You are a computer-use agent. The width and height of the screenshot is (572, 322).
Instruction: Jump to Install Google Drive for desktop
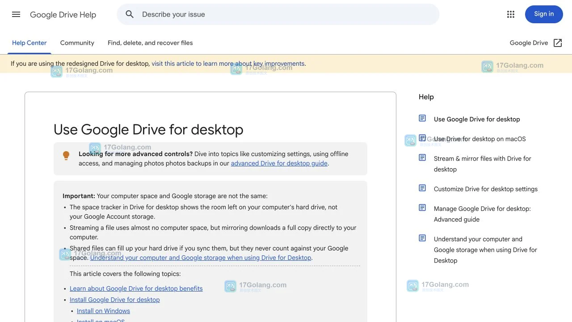click(115, 300)
